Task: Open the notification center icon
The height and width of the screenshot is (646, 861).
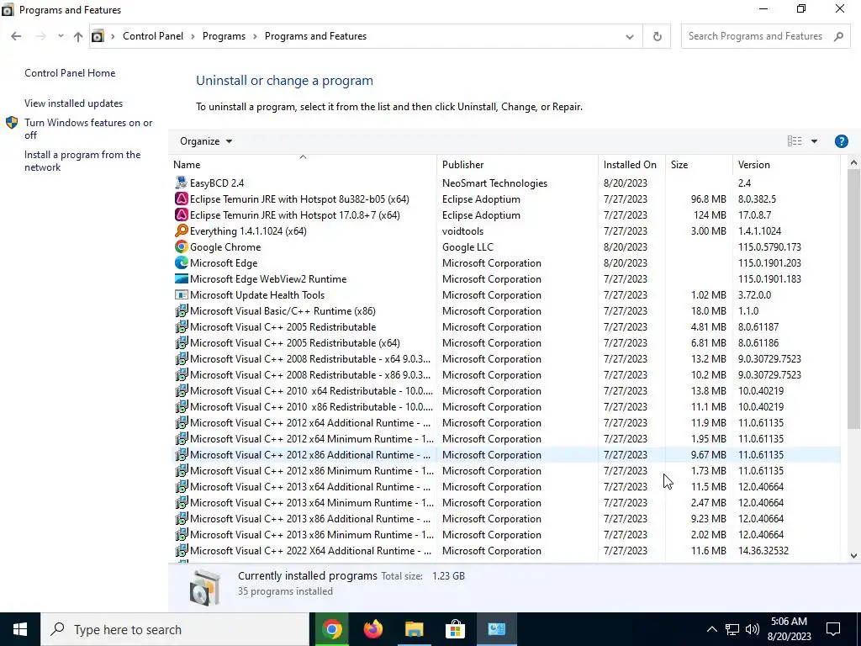Action: pyautogui.click(x=833, y=629)
